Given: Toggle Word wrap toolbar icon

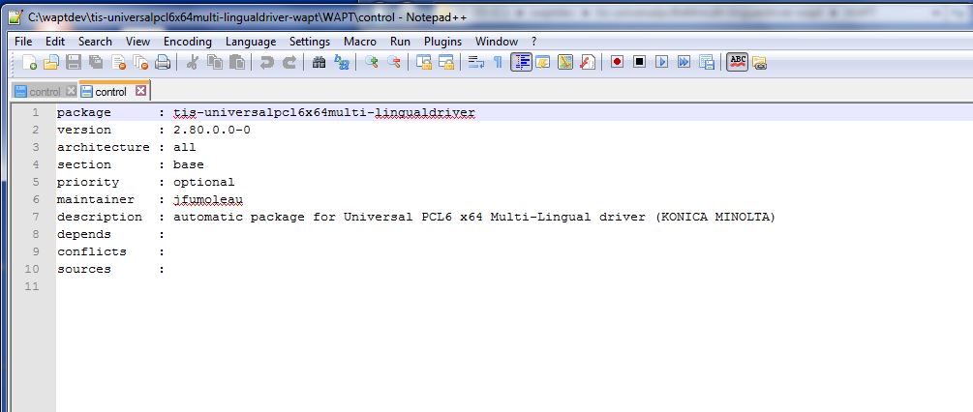Looking at the screenshot, I should pos(476,62).
